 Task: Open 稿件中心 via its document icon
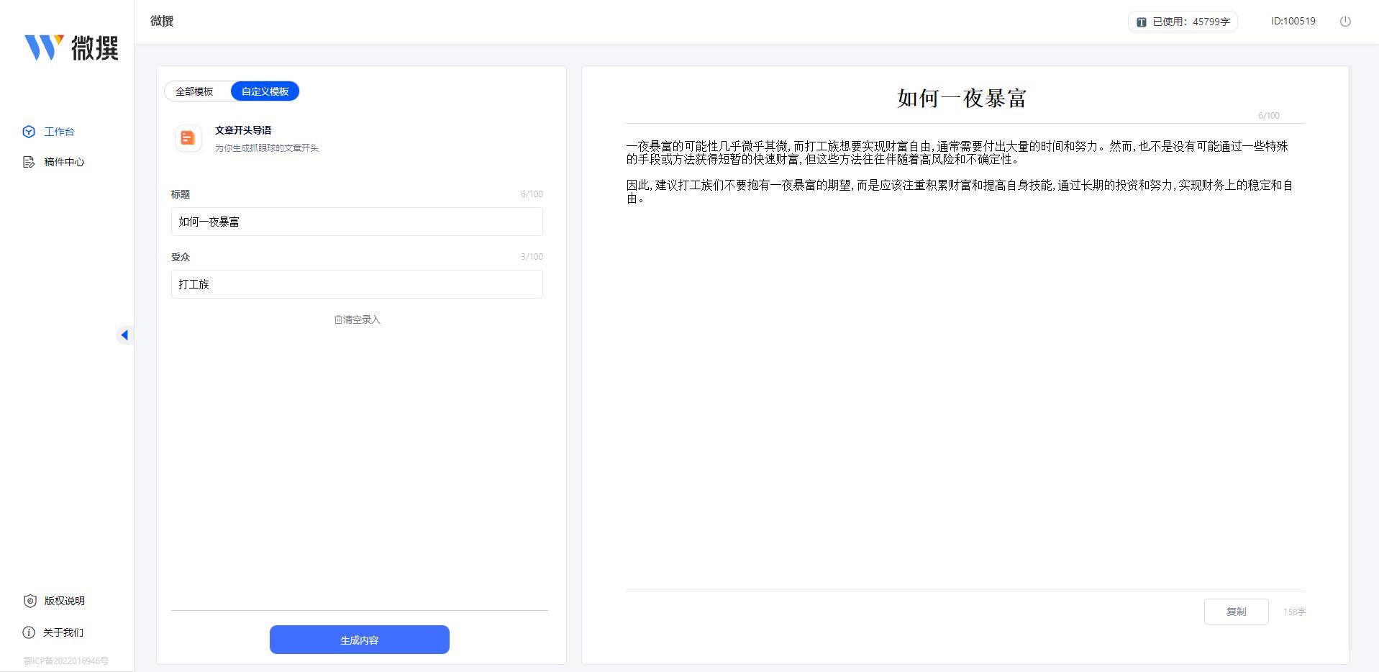click(x=27, y=162)
